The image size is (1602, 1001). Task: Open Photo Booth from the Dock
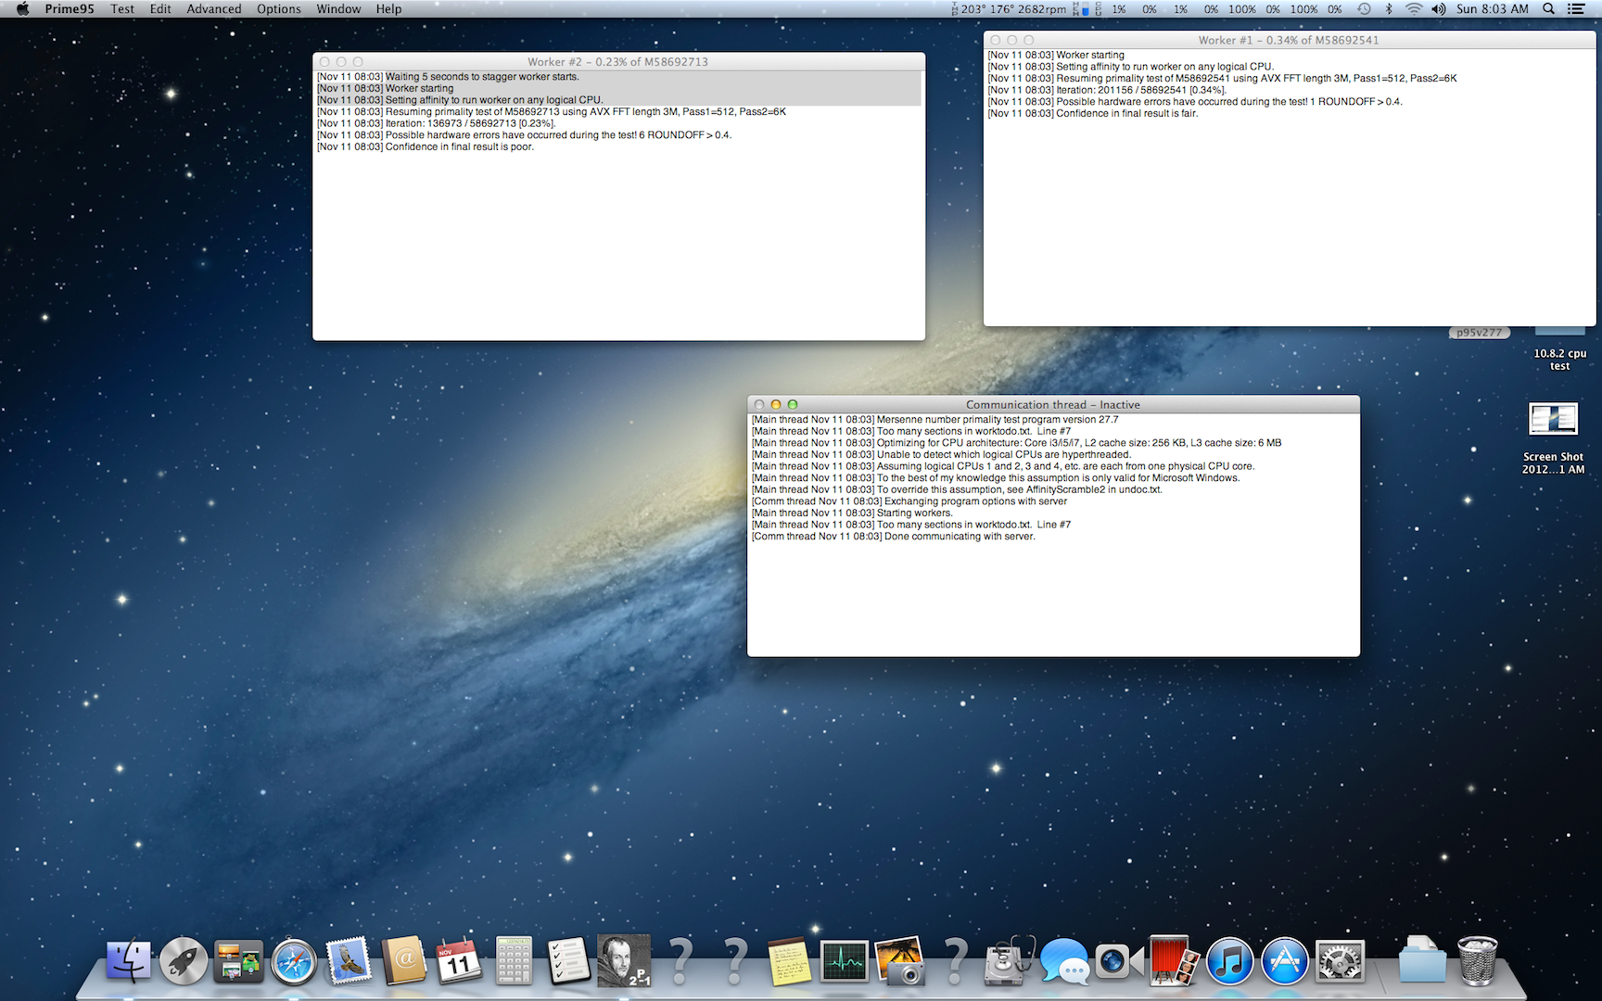click(x=1175, y=961)
